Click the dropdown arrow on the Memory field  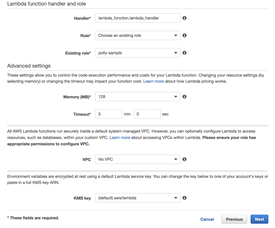click(x=176, y=97)
